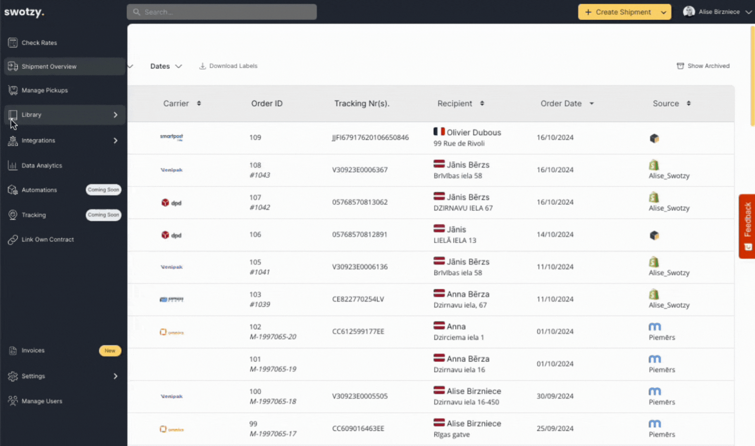The image size is (755, 446).
Task: Click tracking number V30923E0006367
Action: pyautogui.click(x=360, y=170)
